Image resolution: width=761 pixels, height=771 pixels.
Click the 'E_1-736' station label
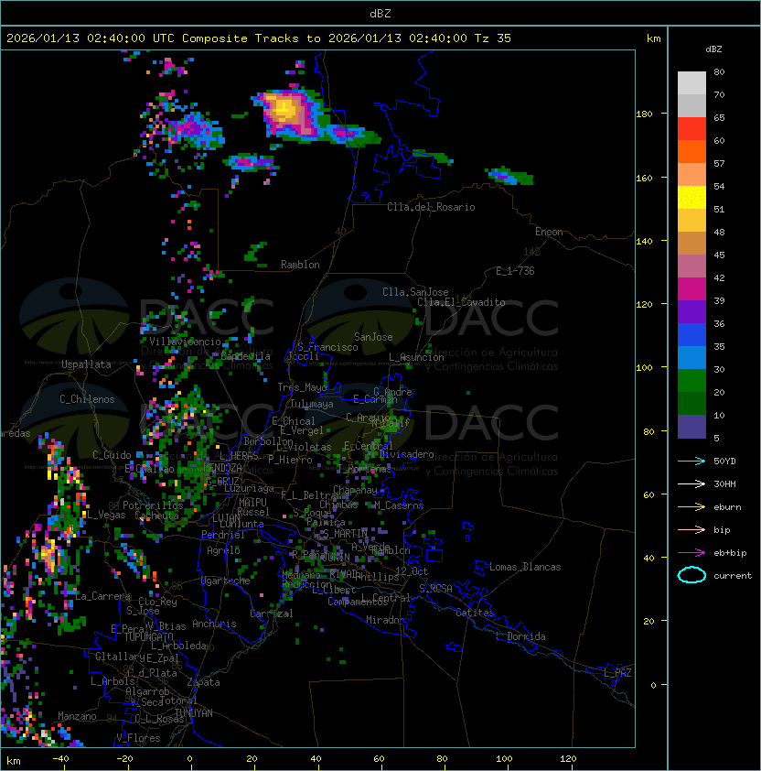click(x=515, y=271)
